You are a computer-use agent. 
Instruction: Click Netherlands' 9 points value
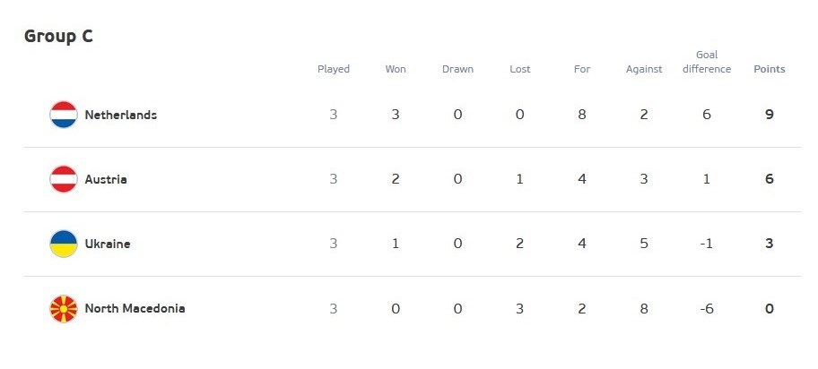(x=770, y=115)
